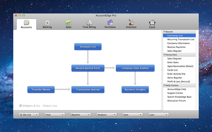
Task: Click the Accounts List button
Action: point(88,47)
